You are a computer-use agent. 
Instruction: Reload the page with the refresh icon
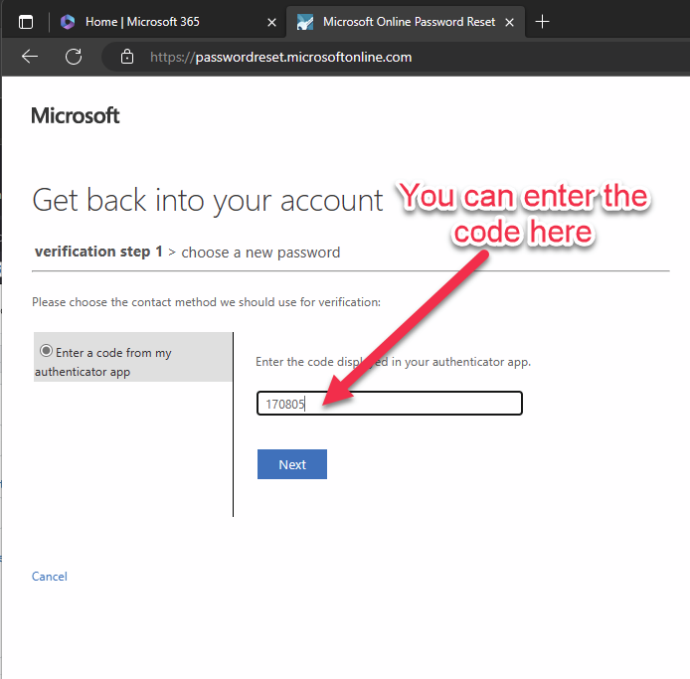(73, 57)
